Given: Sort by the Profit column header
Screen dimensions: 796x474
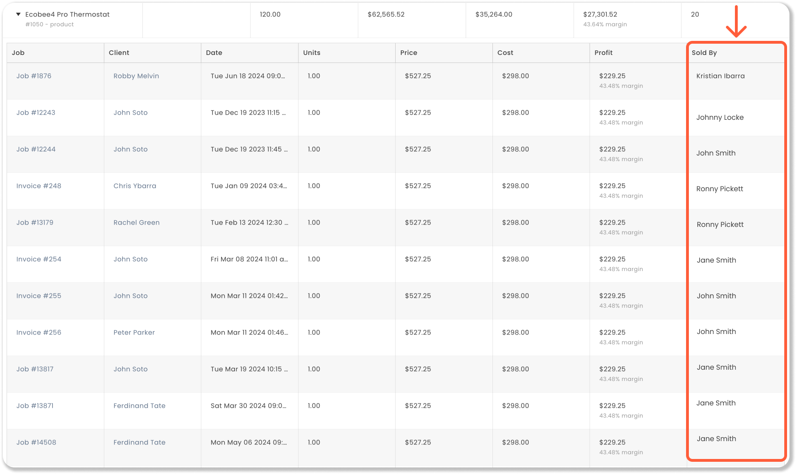Looking at the screenshot, I should click(x=603, y=53).
